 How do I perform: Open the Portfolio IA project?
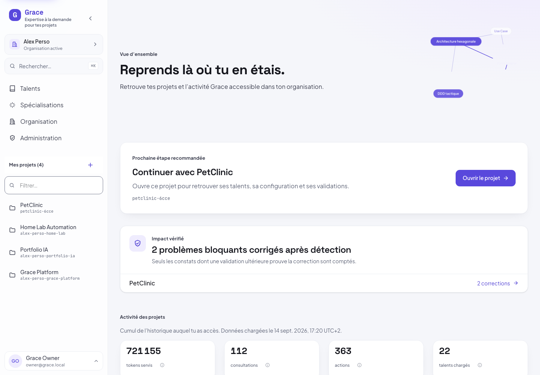coord(54,252)
